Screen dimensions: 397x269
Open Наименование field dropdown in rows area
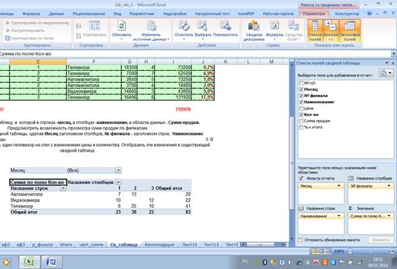pos(339,216)
